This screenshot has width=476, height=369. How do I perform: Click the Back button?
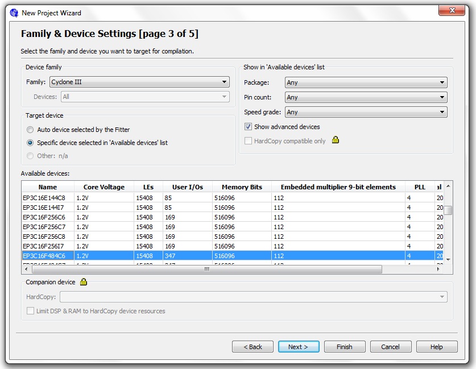[253, 346]
